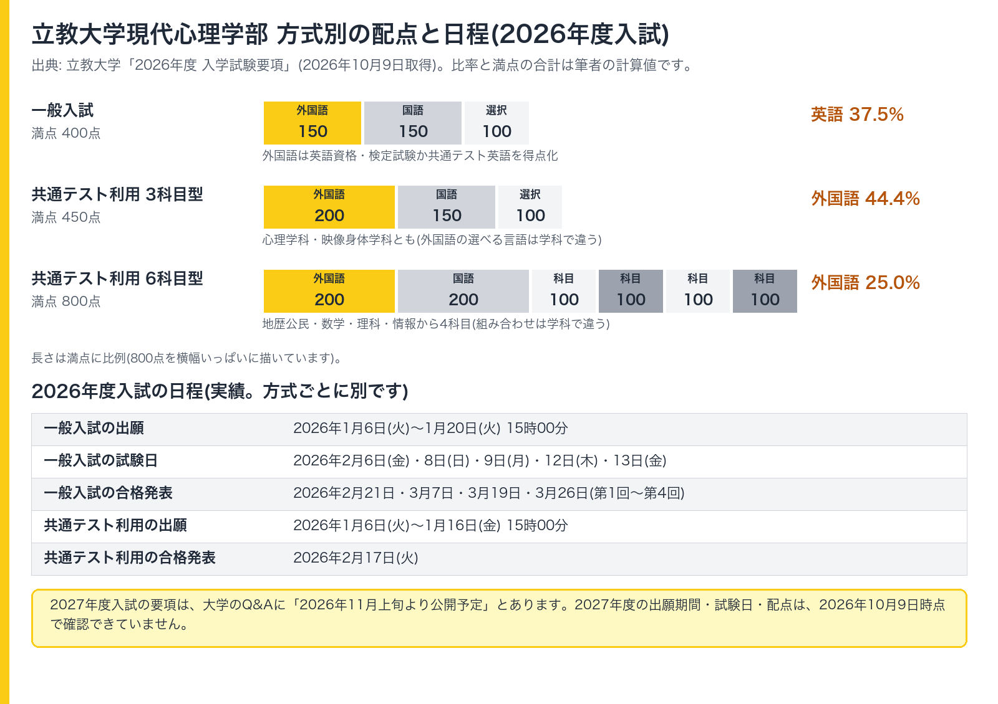998x704 pixels.
Task: Click the 外国語 44.4% ratio label
Action: tap(865, 199)
